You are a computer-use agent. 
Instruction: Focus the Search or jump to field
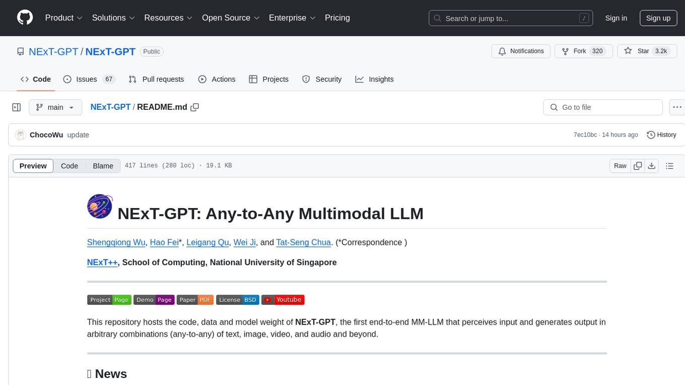point(512,18)
